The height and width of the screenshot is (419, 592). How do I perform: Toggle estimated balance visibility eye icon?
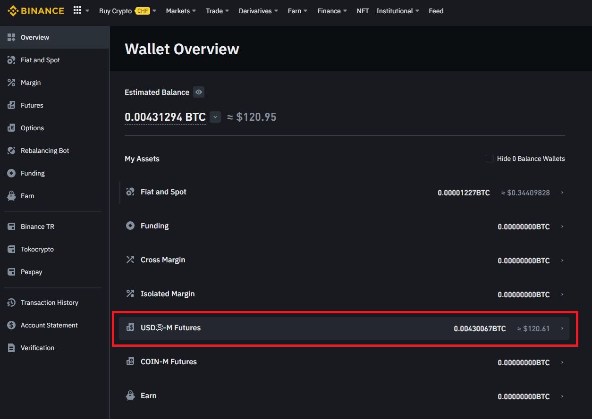point(199,92)
